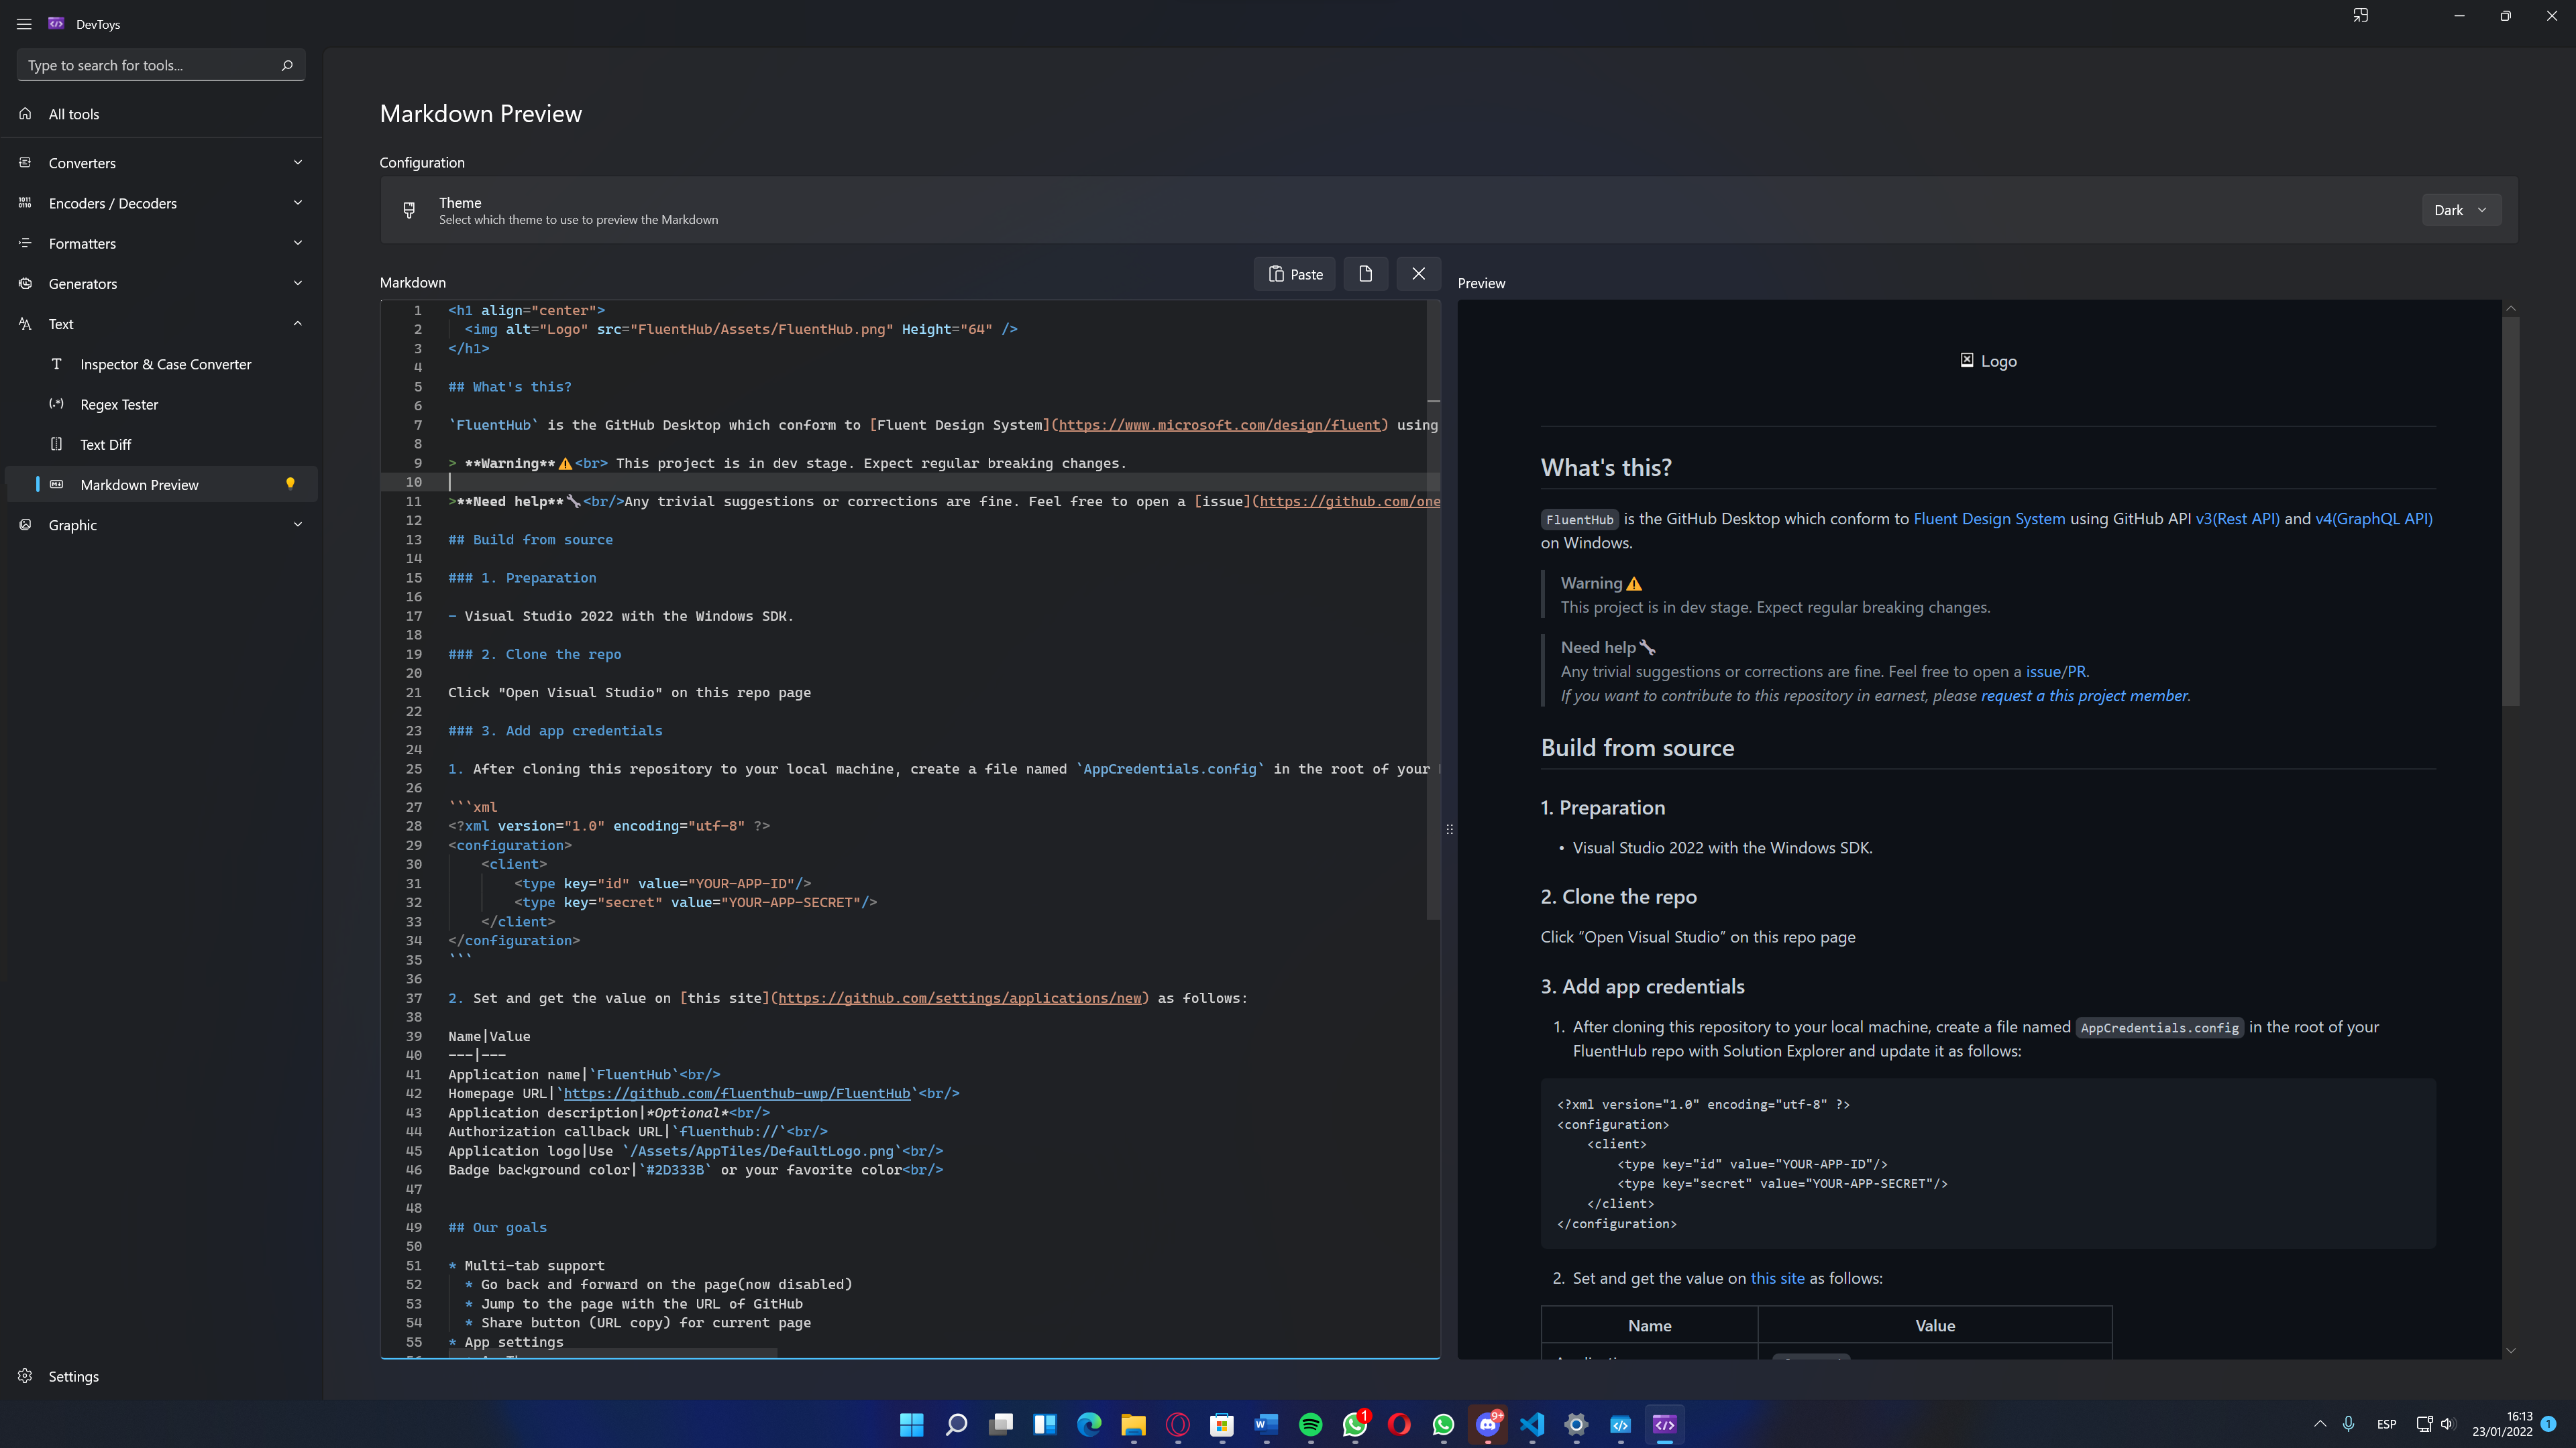Open the Regex Tester tool
The image size is (2576, 1448).
[x=119, y=404]
